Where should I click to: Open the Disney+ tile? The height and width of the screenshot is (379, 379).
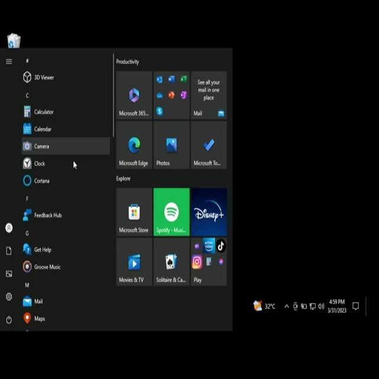(208, 212)
